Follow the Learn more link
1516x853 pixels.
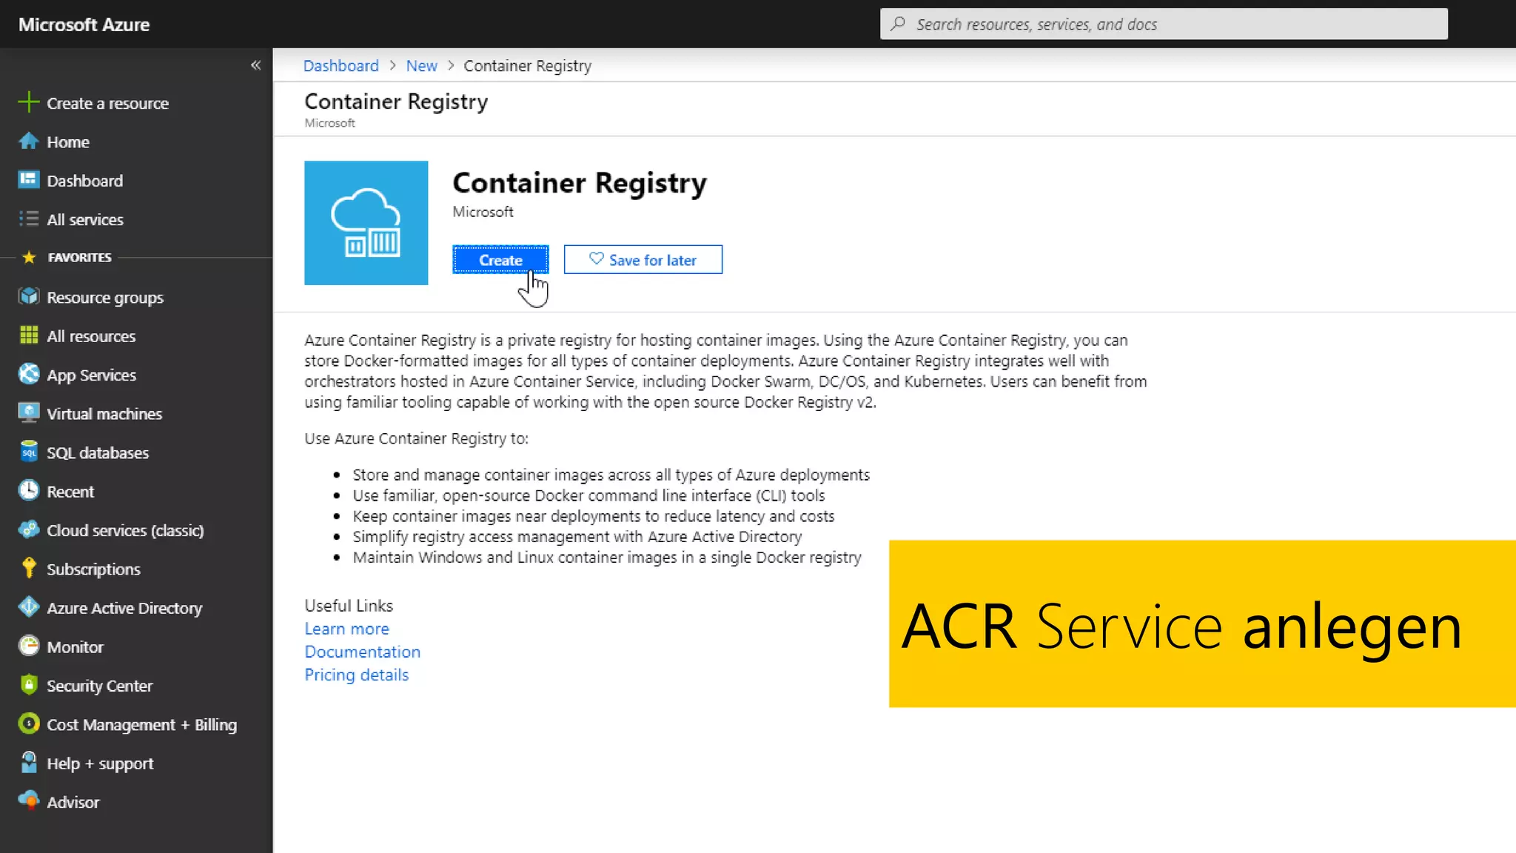pyautogui.click(x=346, y=629)
